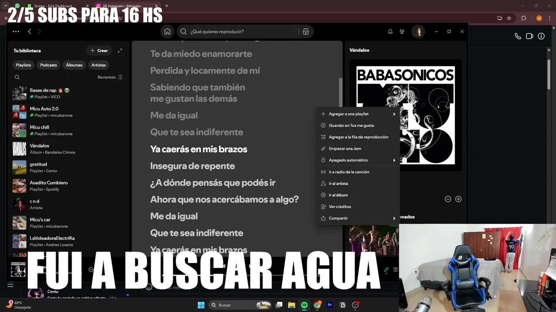Jump to lyric 'Te da miedo enamorarte'
This screenshot has height=312, width=556.
pyautogui.click(x=201, y=54)
